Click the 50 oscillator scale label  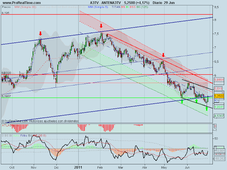[216, 138]
